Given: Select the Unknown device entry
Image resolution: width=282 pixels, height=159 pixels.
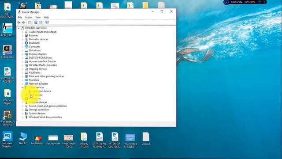Looking at the screenshot, I should 42,91.
